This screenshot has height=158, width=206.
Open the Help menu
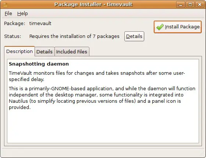pos(22,14)
